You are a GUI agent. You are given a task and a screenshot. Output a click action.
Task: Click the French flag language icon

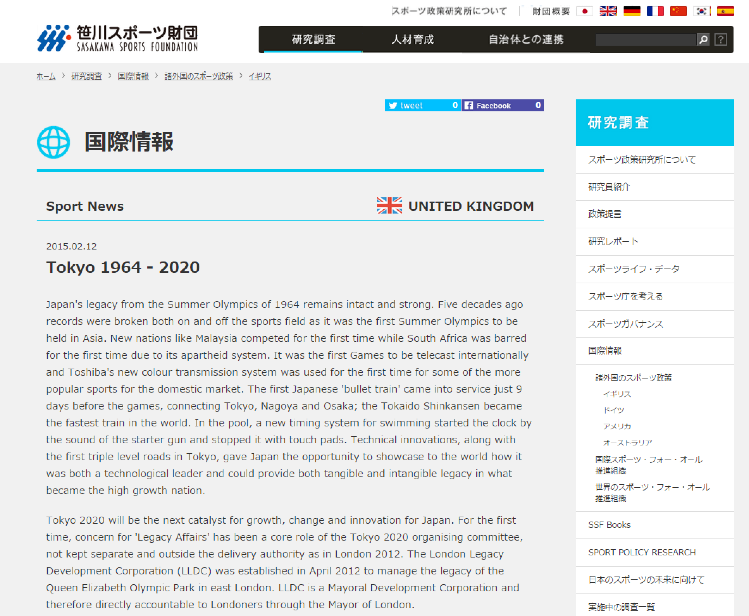pos(655,11)
